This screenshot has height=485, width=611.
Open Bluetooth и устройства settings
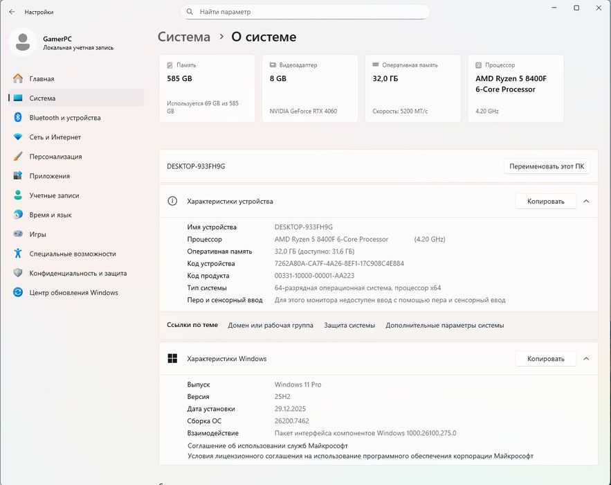(76, 118)
